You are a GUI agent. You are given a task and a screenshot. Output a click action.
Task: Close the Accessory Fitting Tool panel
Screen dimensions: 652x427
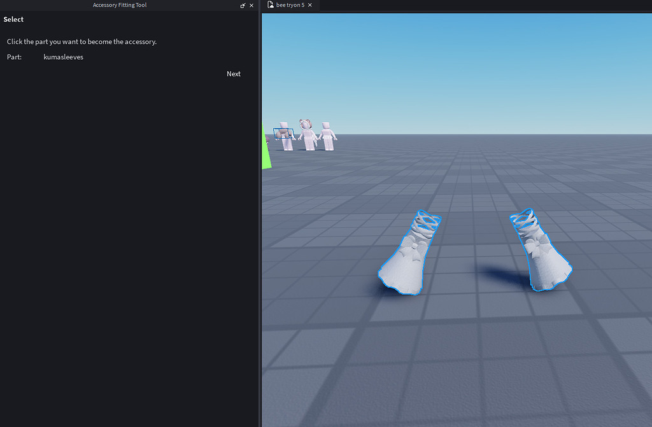click(x=251, y=5)
